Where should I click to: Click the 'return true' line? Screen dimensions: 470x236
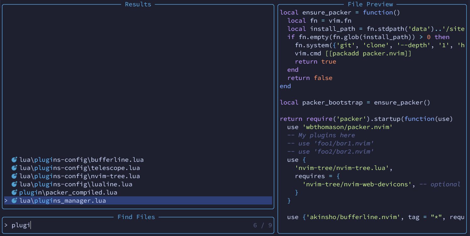[316, 62]
